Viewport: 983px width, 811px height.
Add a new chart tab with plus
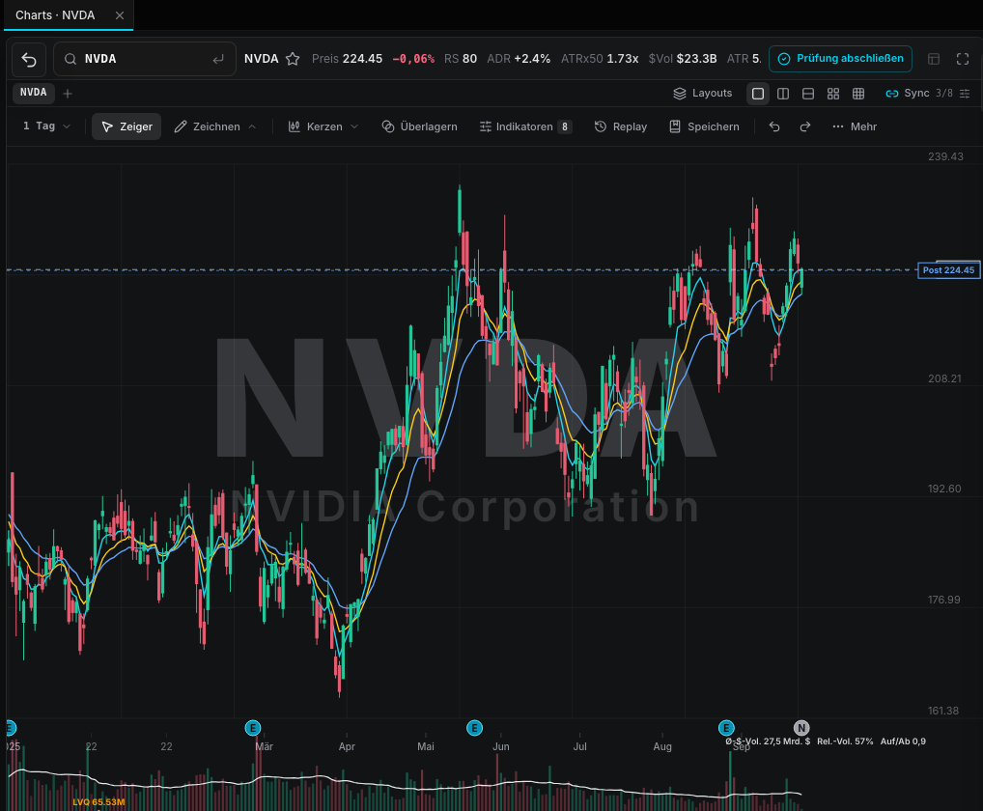click(x=68, y=94)
